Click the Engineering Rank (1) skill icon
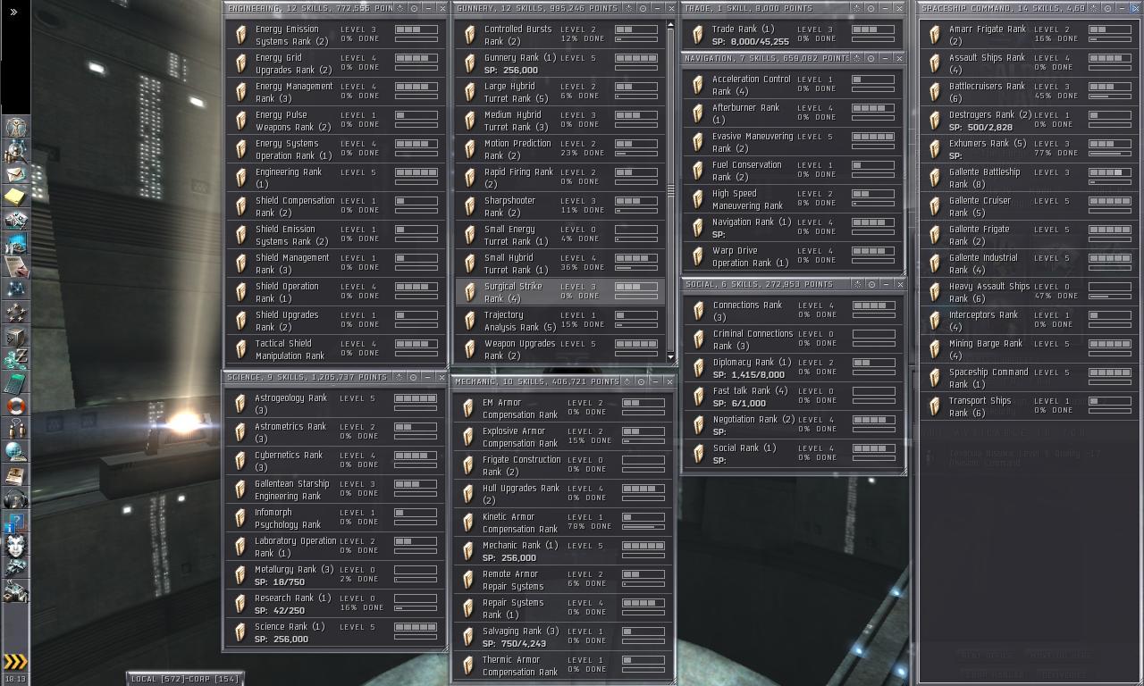 (x=240, y=178)
